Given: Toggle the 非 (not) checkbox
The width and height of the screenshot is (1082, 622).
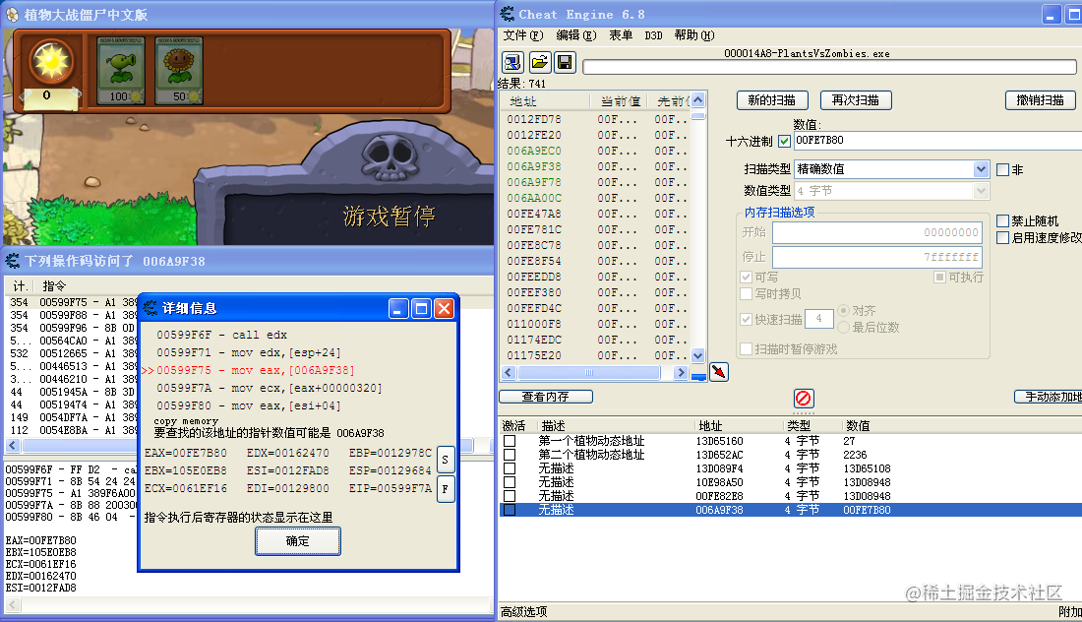Looking at the screenshot, I should (x=1002, y=170).
